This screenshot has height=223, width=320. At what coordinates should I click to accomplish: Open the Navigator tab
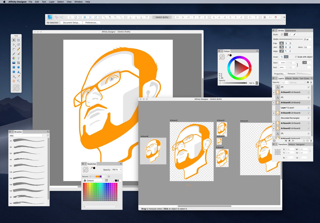click(301, 144)
